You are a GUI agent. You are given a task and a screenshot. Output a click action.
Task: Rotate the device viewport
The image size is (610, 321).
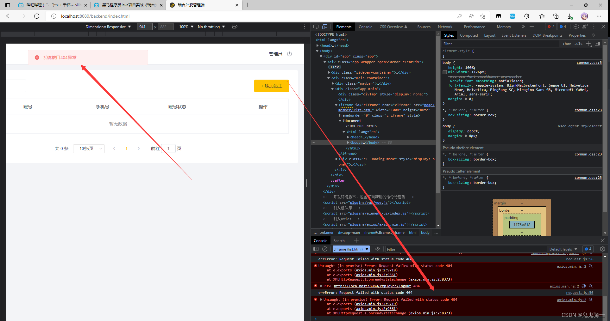coord(235,27)
